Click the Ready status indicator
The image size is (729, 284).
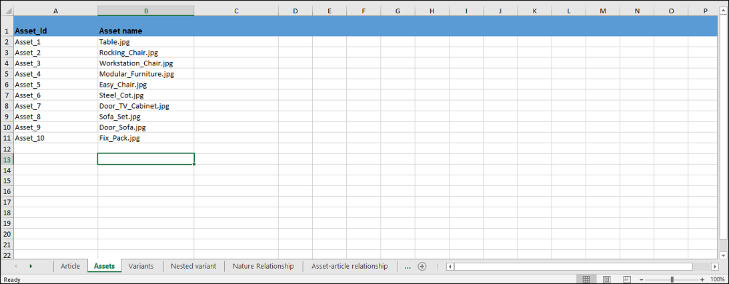12,279
